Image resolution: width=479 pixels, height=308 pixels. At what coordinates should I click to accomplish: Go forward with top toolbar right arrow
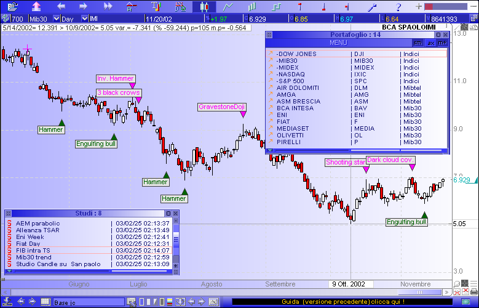click(x=83, y=6)
